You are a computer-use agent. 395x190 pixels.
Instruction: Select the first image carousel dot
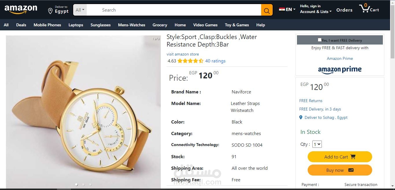(x=76, y=184)
